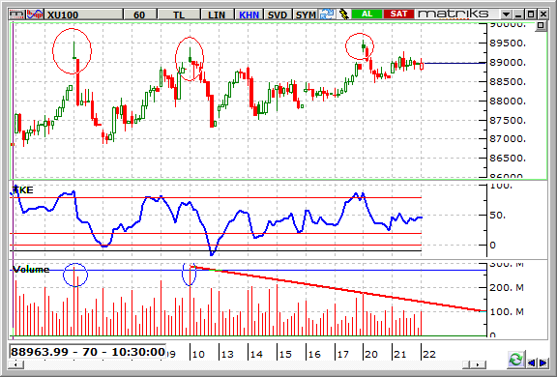This screenshot has width=557, height=377.
Task: Click the 87500. price axis label
Action: click(x=508, y=120)
